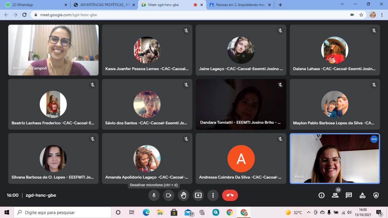The height and width of the screenshot is (218, 388).
Task: Click muted mic icon on Maylon Pablo tile
Action: point(374,85)
